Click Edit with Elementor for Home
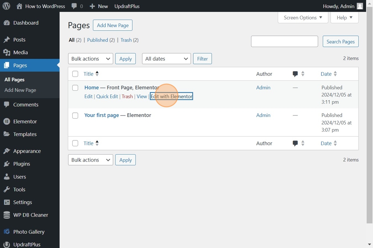 [x=172, y=96]
